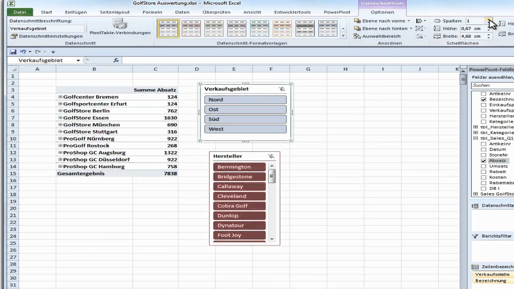Image resolution: width=514 pixels, height=289 pixels.
Task: Expand the Golfcenter Bremen pivot row
Action: pos(60,97)
